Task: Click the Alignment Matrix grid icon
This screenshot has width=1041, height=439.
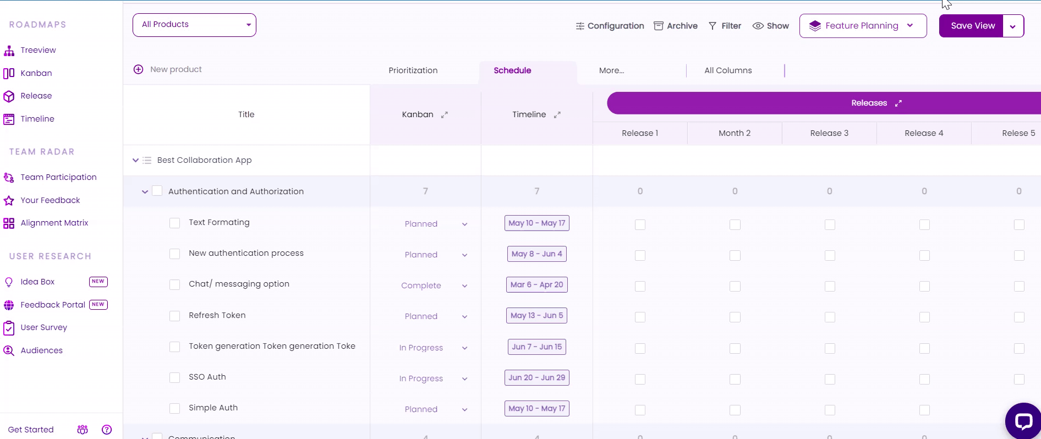Action: point(9,223)
